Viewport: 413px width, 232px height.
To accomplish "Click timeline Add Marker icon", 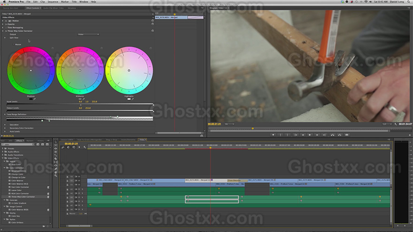I will [x=79, y=147].
